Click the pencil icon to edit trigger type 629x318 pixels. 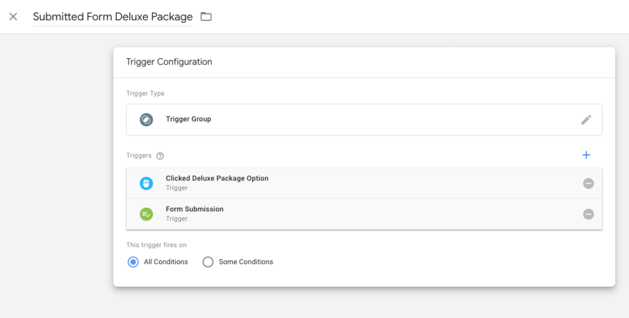[x=586, y=119]
